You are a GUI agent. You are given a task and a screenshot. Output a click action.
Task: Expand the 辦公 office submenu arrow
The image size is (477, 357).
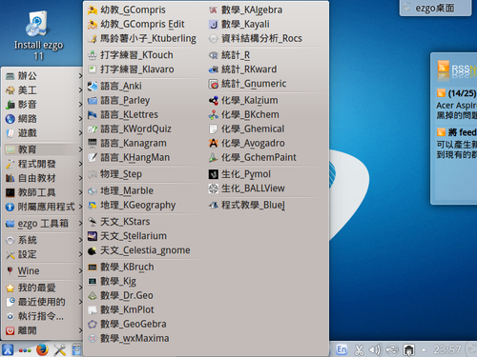pos(80,76)
